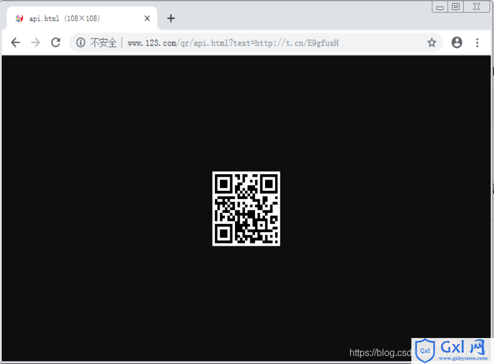Bookmark this page with the star icon

(x=431, y=43)
